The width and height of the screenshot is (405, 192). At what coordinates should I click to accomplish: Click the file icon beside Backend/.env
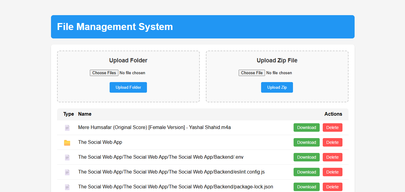pyautogui.click(x=67, y=157)
